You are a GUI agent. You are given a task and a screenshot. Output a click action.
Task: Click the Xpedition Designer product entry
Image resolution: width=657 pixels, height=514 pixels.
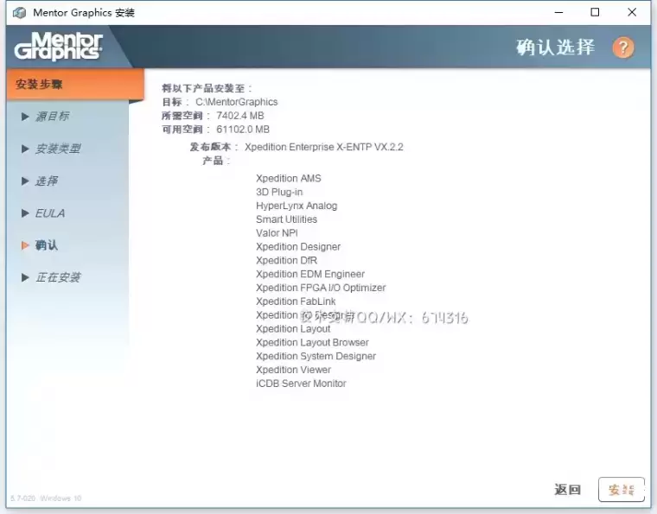298,246
